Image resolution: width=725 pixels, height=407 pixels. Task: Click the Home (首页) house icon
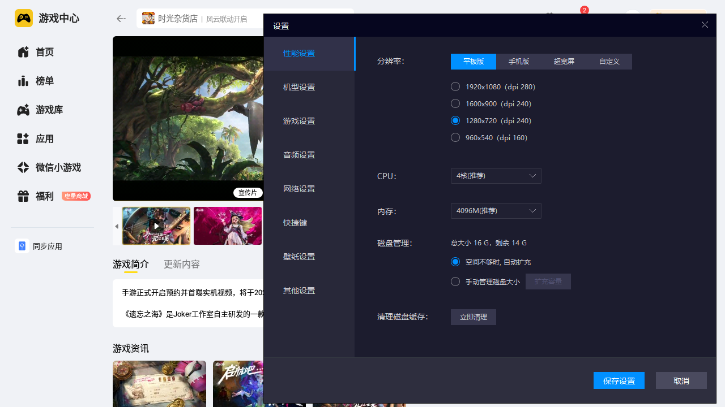click(x=23, y=52)
